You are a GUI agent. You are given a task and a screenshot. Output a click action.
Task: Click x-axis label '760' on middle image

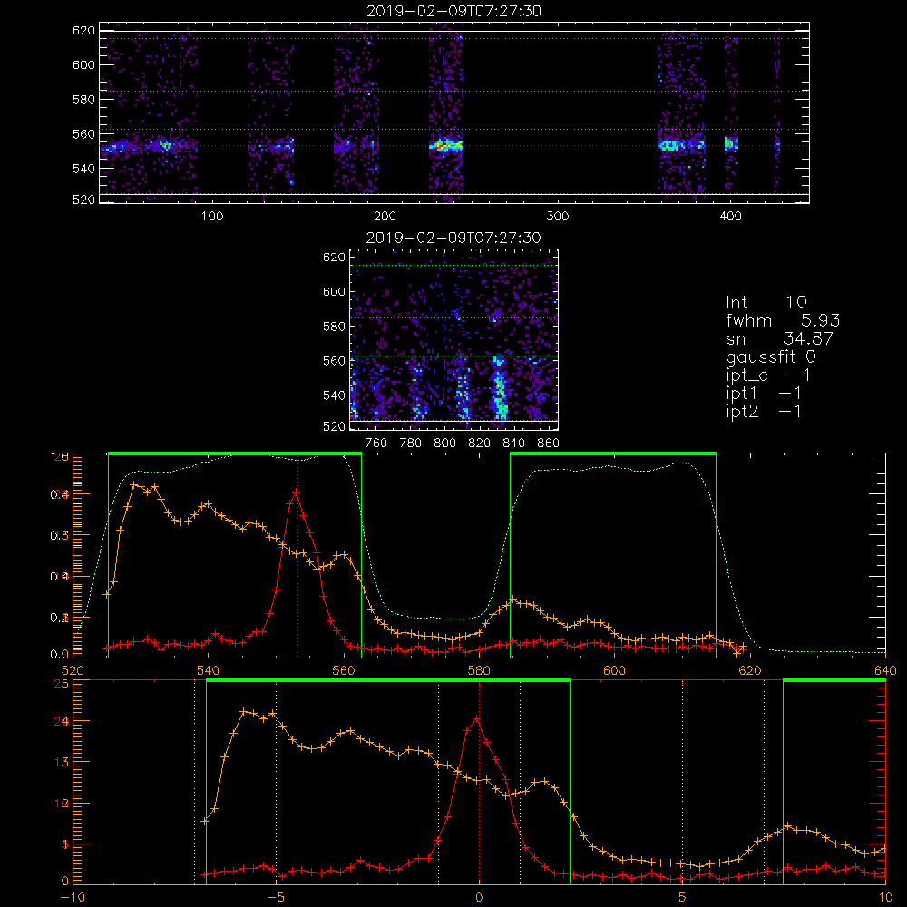click(x=376, y=444)
